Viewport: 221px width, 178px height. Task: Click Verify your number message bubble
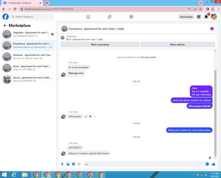tap(189, 130)
